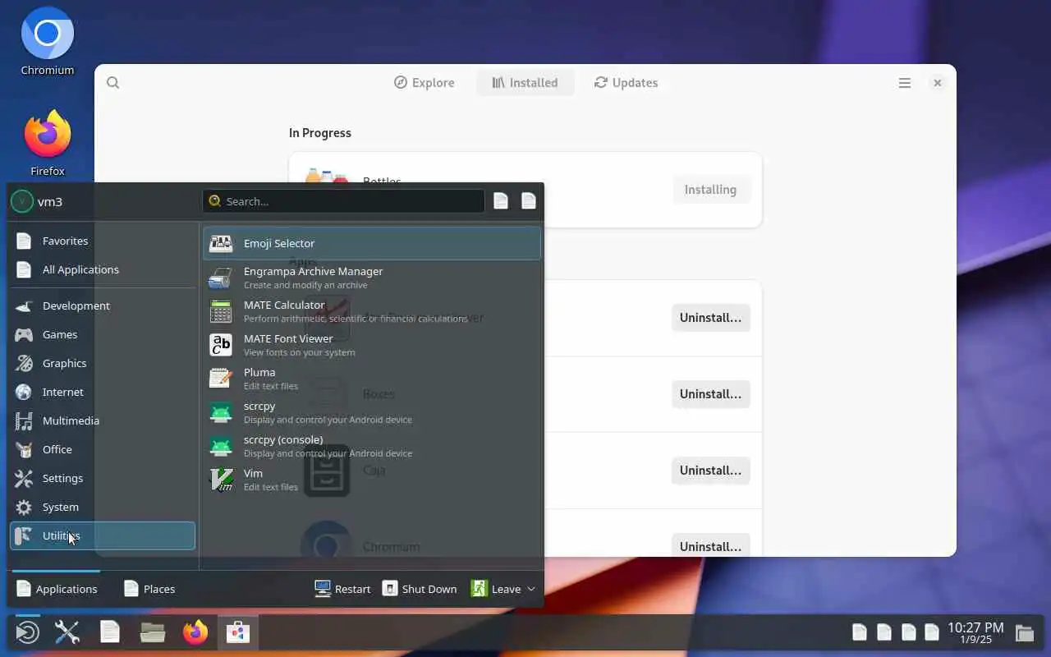Click first document icon beside search
Screen dimensions: 1051x657
(x=501, y=201)
